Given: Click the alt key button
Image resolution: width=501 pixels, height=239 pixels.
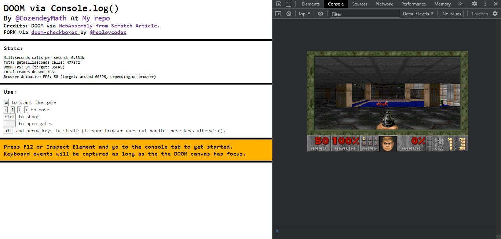Looking at the screenshot, I should click(x=8, y=130).
